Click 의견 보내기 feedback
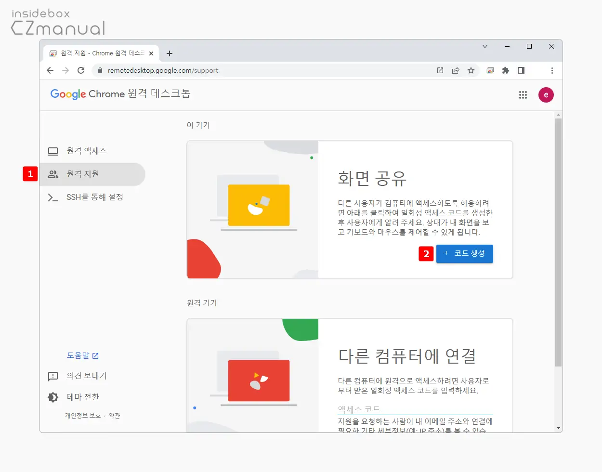Viewport: 602px width, 472px height. coord(77,376)
